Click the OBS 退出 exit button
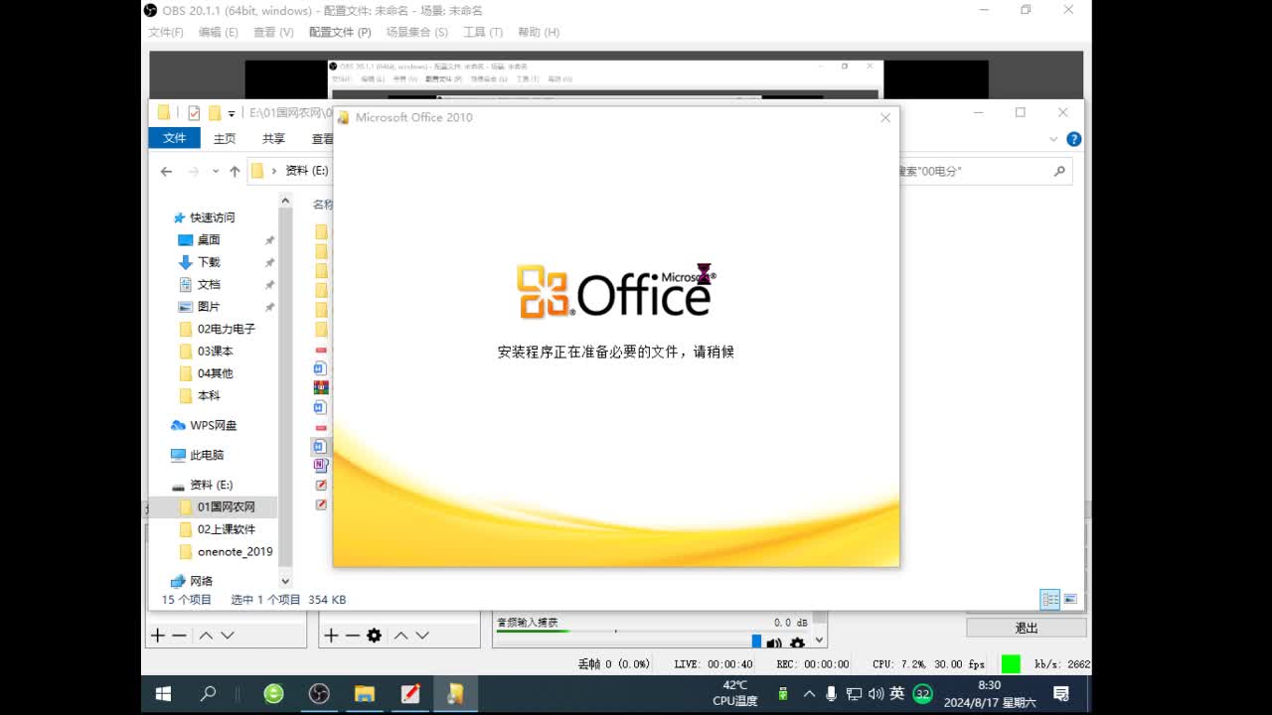Screen dimensions: 1272x715 click(1027, 628)
